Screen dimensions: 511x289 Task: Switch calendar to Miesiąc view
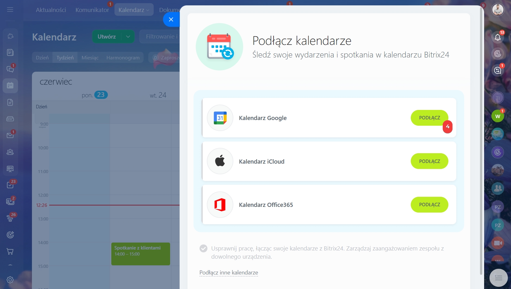(x=90, y=57)
